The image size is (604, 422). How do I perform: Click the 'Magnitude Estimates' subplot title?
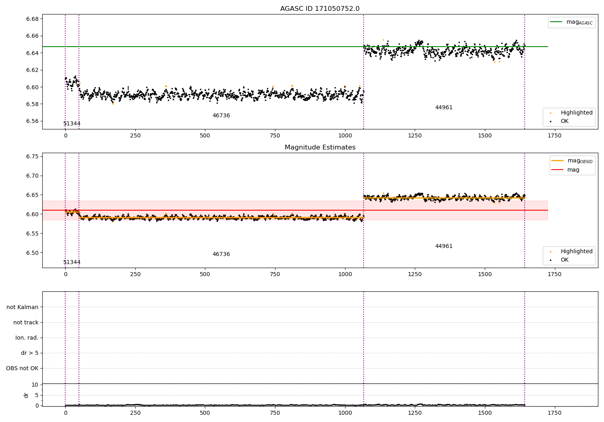coord(320,147)
